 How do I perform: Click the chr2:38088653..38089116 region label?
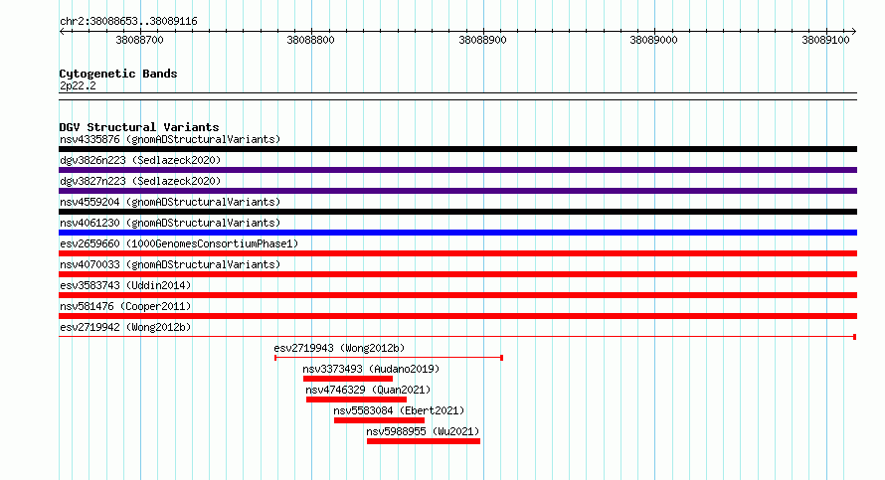tap(128, 21)
